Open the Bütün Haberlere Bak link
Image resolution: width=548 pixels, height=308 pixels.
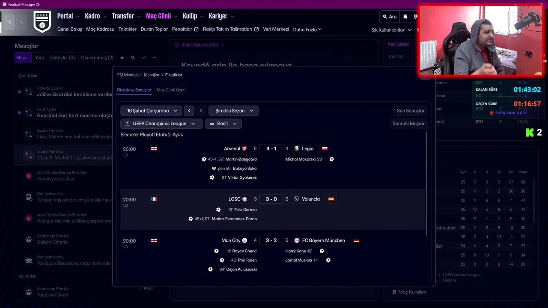pyautogui.click(x=200, y=45)
